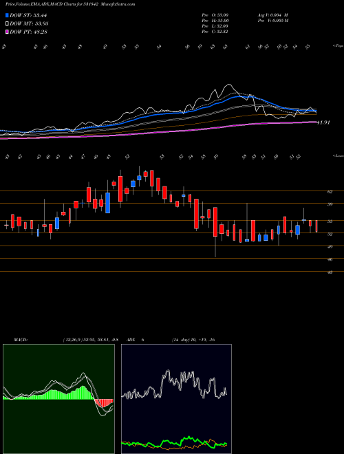Click the '<Lows' row label

[338, 155]
